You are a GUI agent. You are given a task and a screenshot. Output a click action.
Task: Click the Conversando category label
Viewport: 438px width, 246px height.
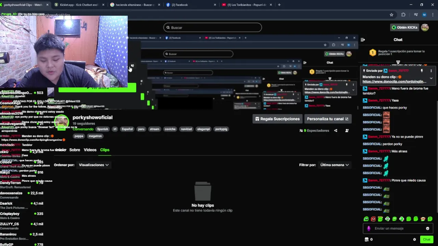(83, 129)
